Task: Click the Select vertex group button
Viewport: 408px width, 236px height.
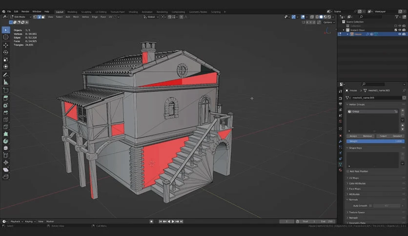Action: [x=383, y=136]
